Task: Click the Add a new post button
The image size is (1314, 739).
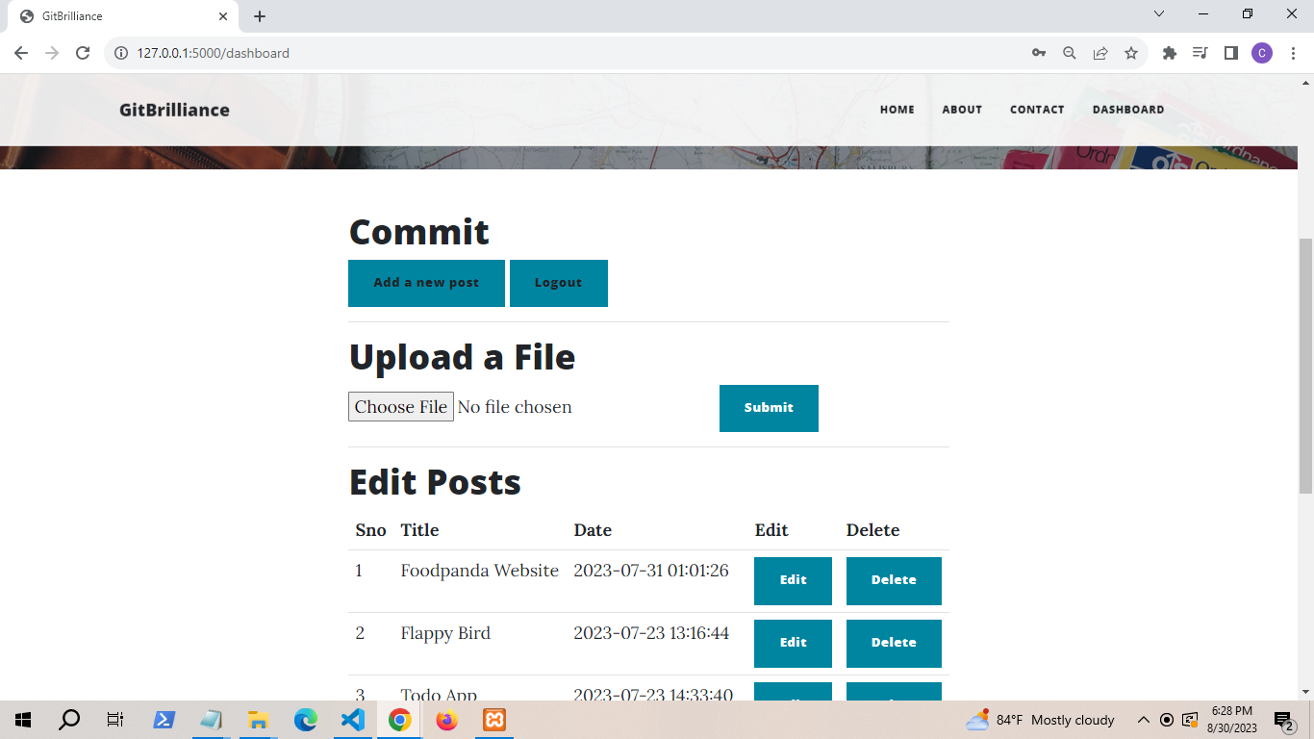Action: click(x=426, y=283)
